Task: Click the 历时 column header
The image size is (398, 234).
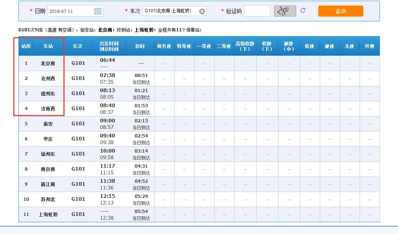Action: click(x=139, y=46)
